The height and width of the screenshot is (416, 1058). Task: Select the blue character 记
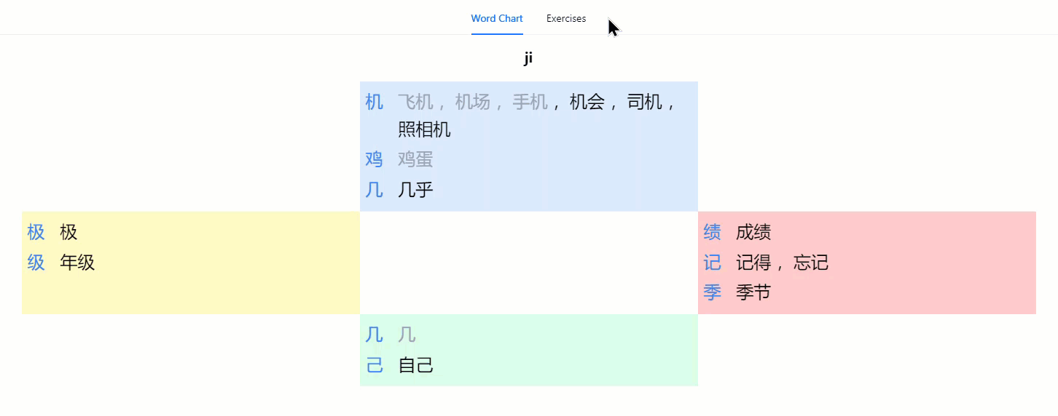(x=712, y=263)
